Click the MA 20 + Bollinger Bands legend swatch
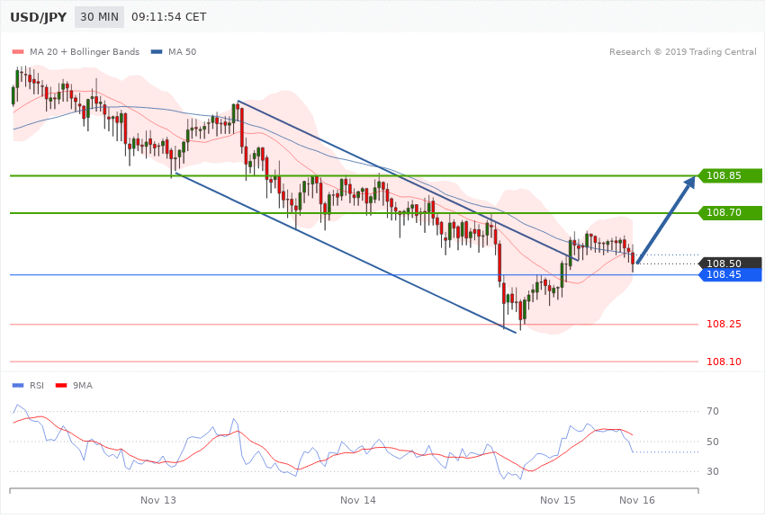 tap(18, 52)
